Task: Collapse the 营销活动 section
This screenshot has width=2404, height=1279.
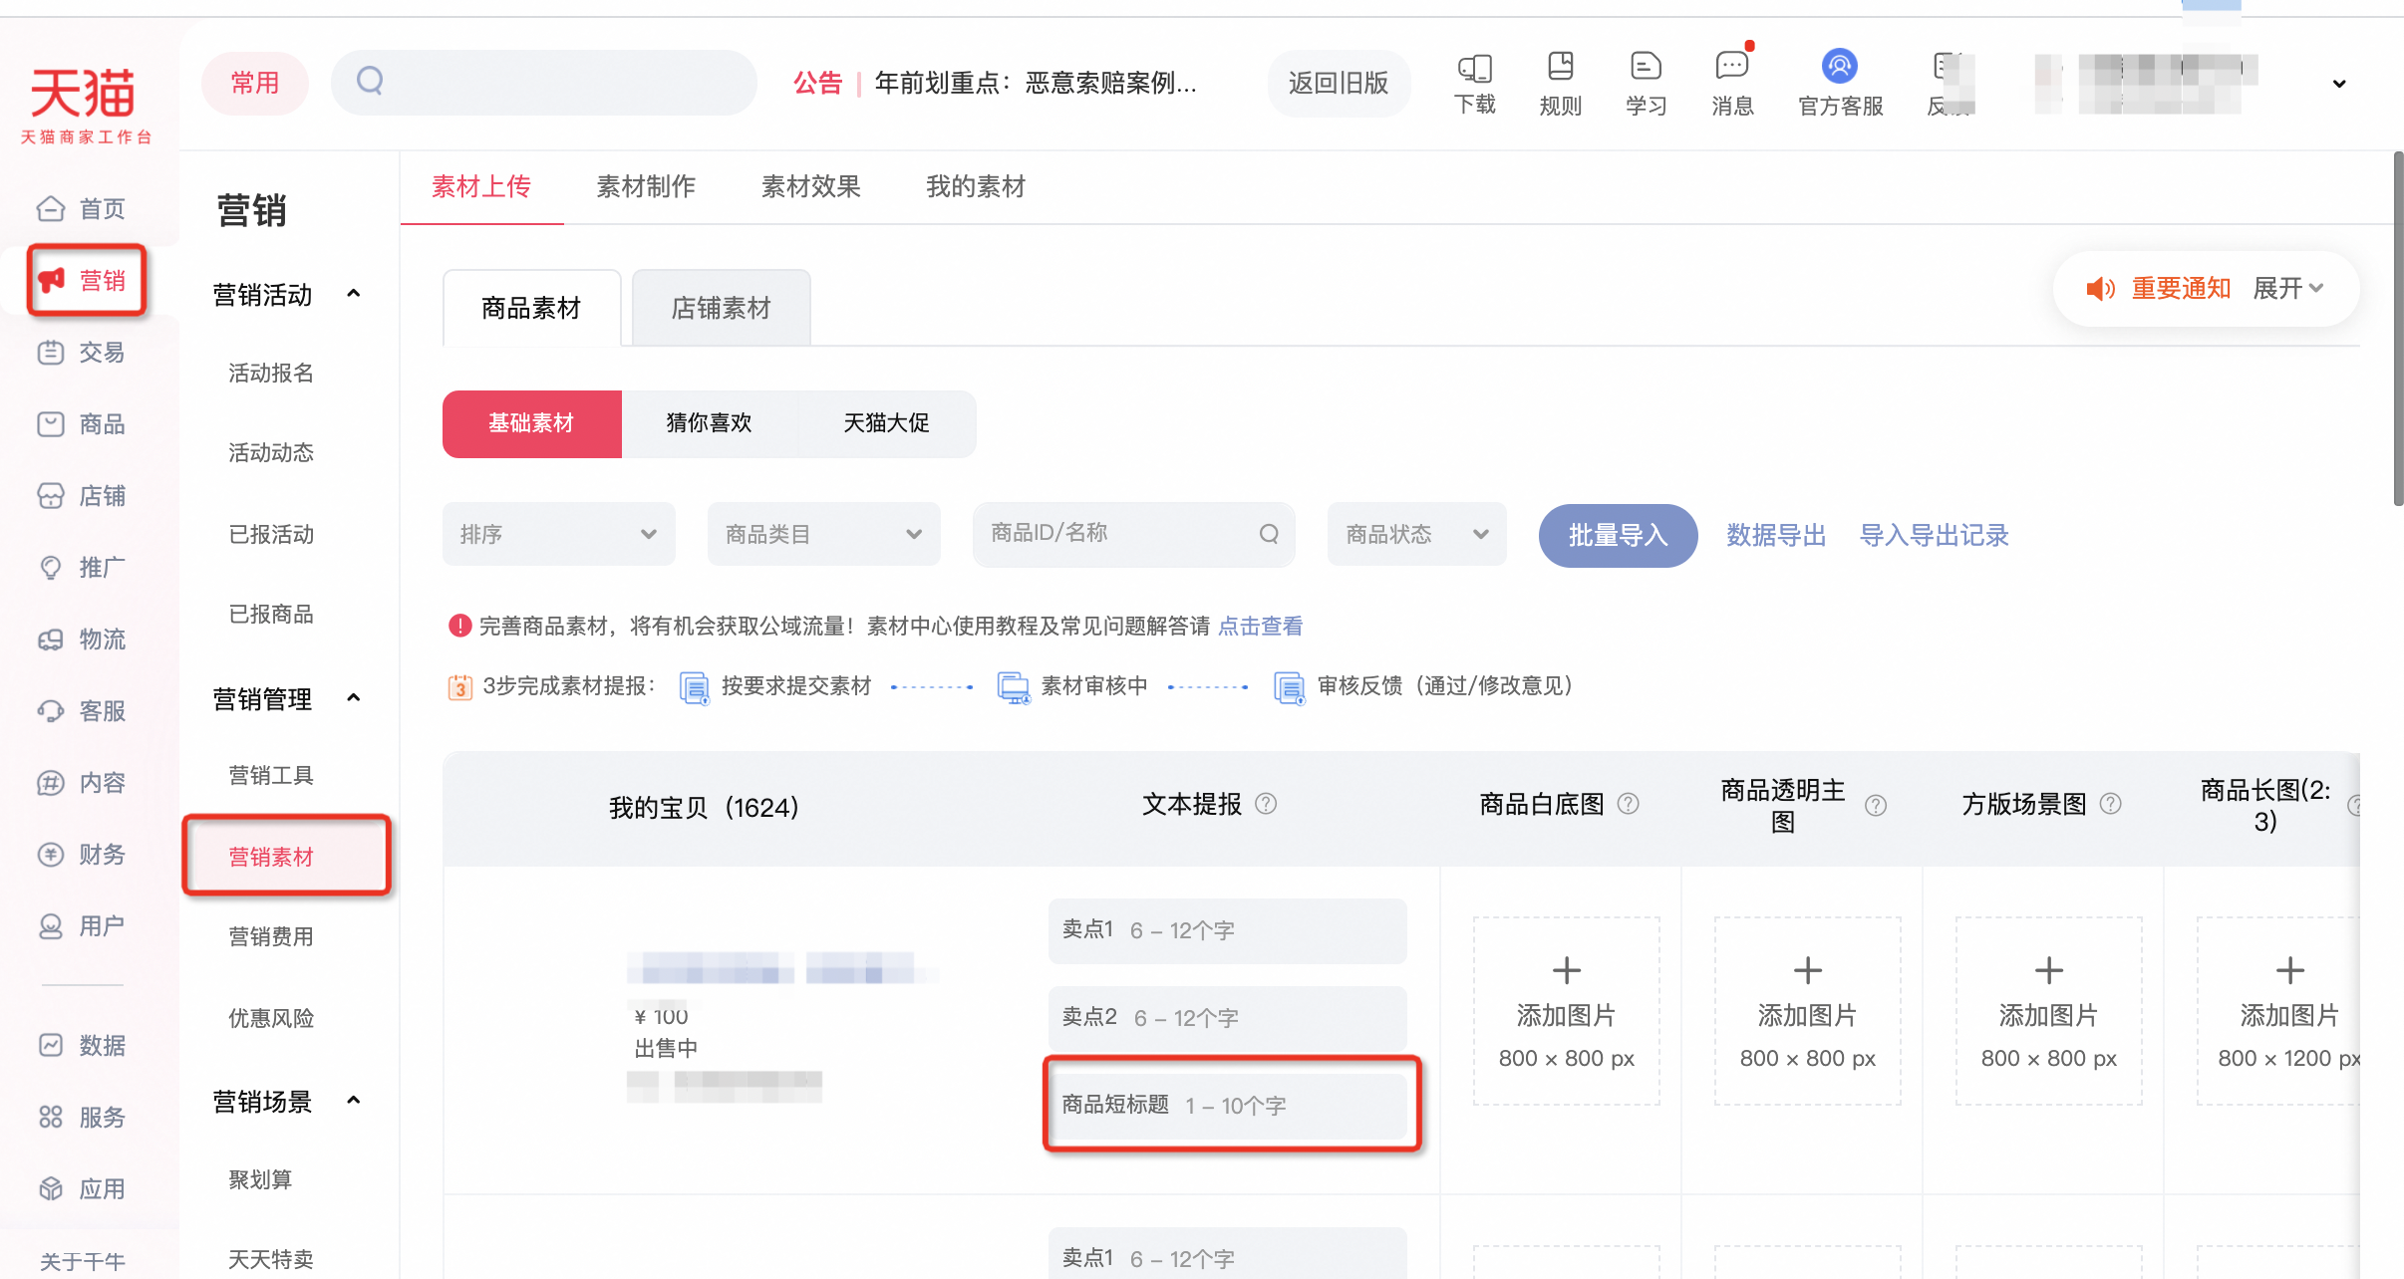Action: pos(353,294)
